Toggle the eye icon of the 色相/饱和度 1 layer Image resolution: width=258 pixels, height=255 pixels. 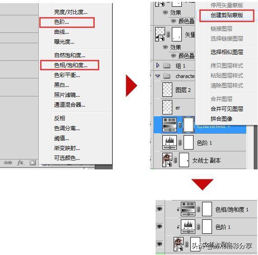coord(159,209)
